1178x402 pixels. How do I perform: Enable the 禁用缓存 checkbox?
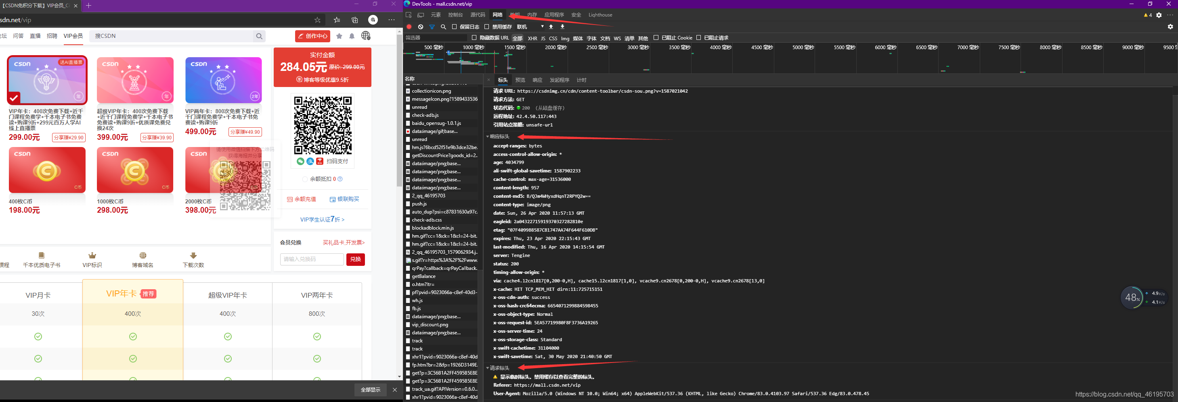point(486,27)
